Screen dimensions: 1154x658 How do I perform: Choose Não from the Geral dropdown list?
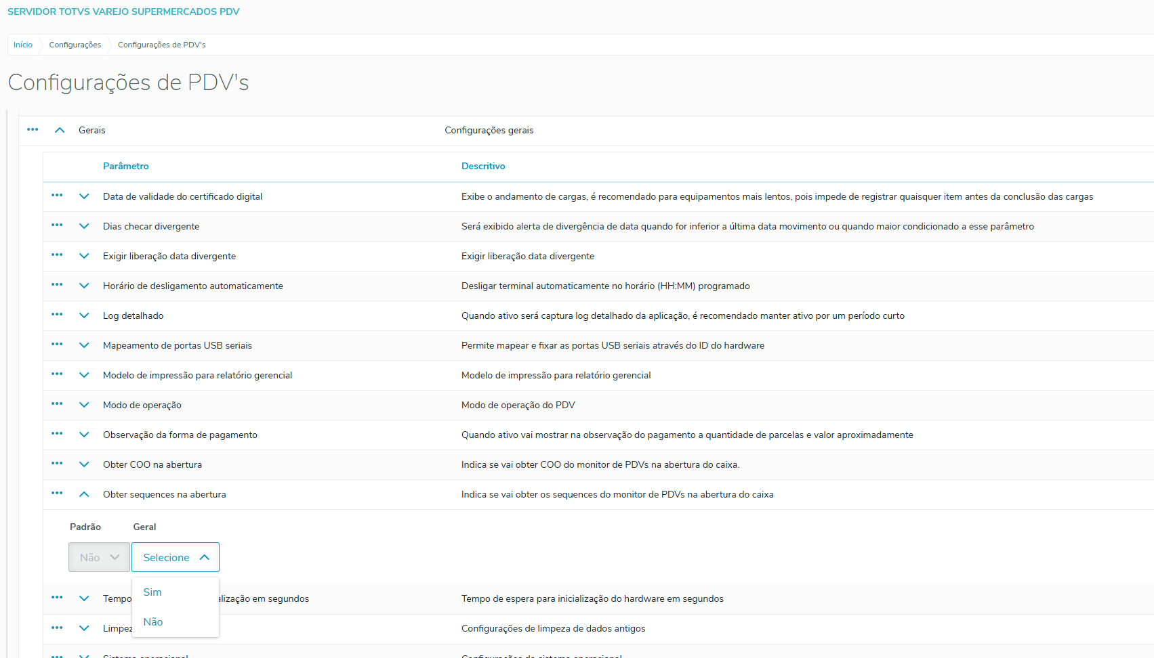pos(153,622)
